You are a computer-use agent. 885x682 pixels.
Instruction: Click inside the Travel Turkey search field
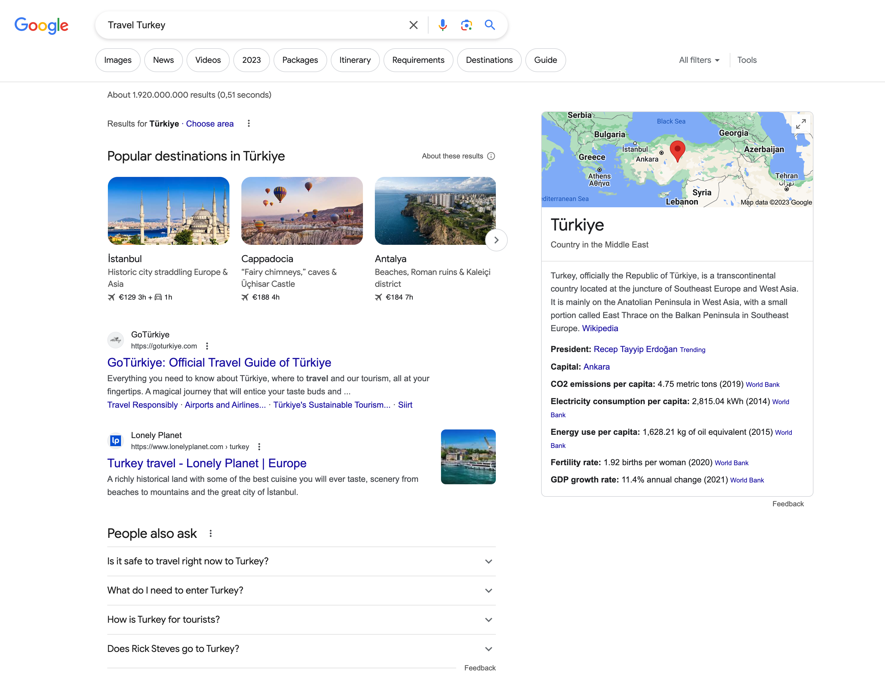pos(251,25)
